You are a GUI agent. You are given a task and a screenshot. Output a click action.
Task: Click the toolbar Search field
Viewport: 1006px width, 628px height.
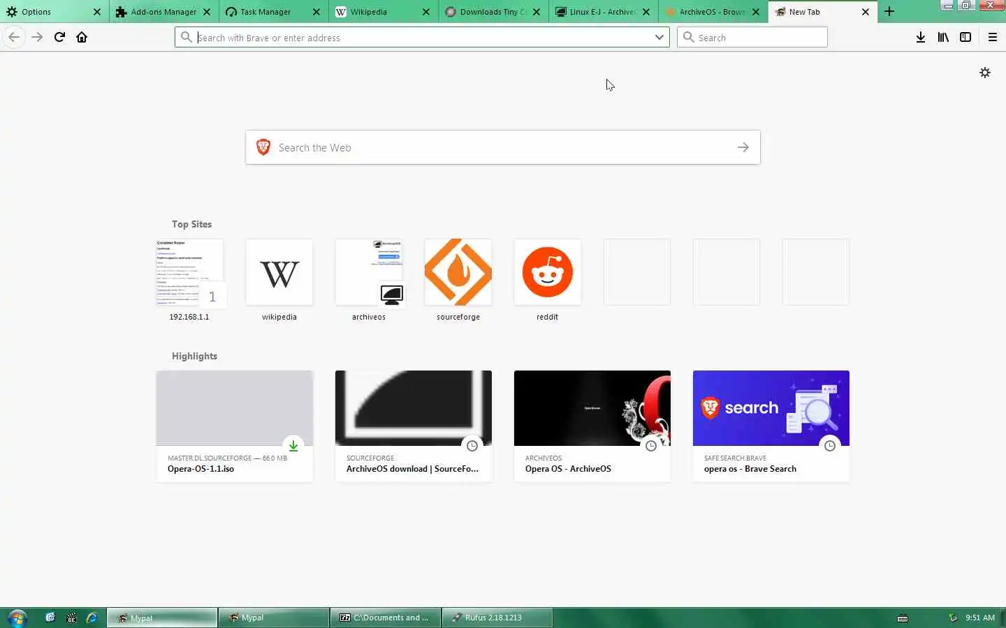752,37
